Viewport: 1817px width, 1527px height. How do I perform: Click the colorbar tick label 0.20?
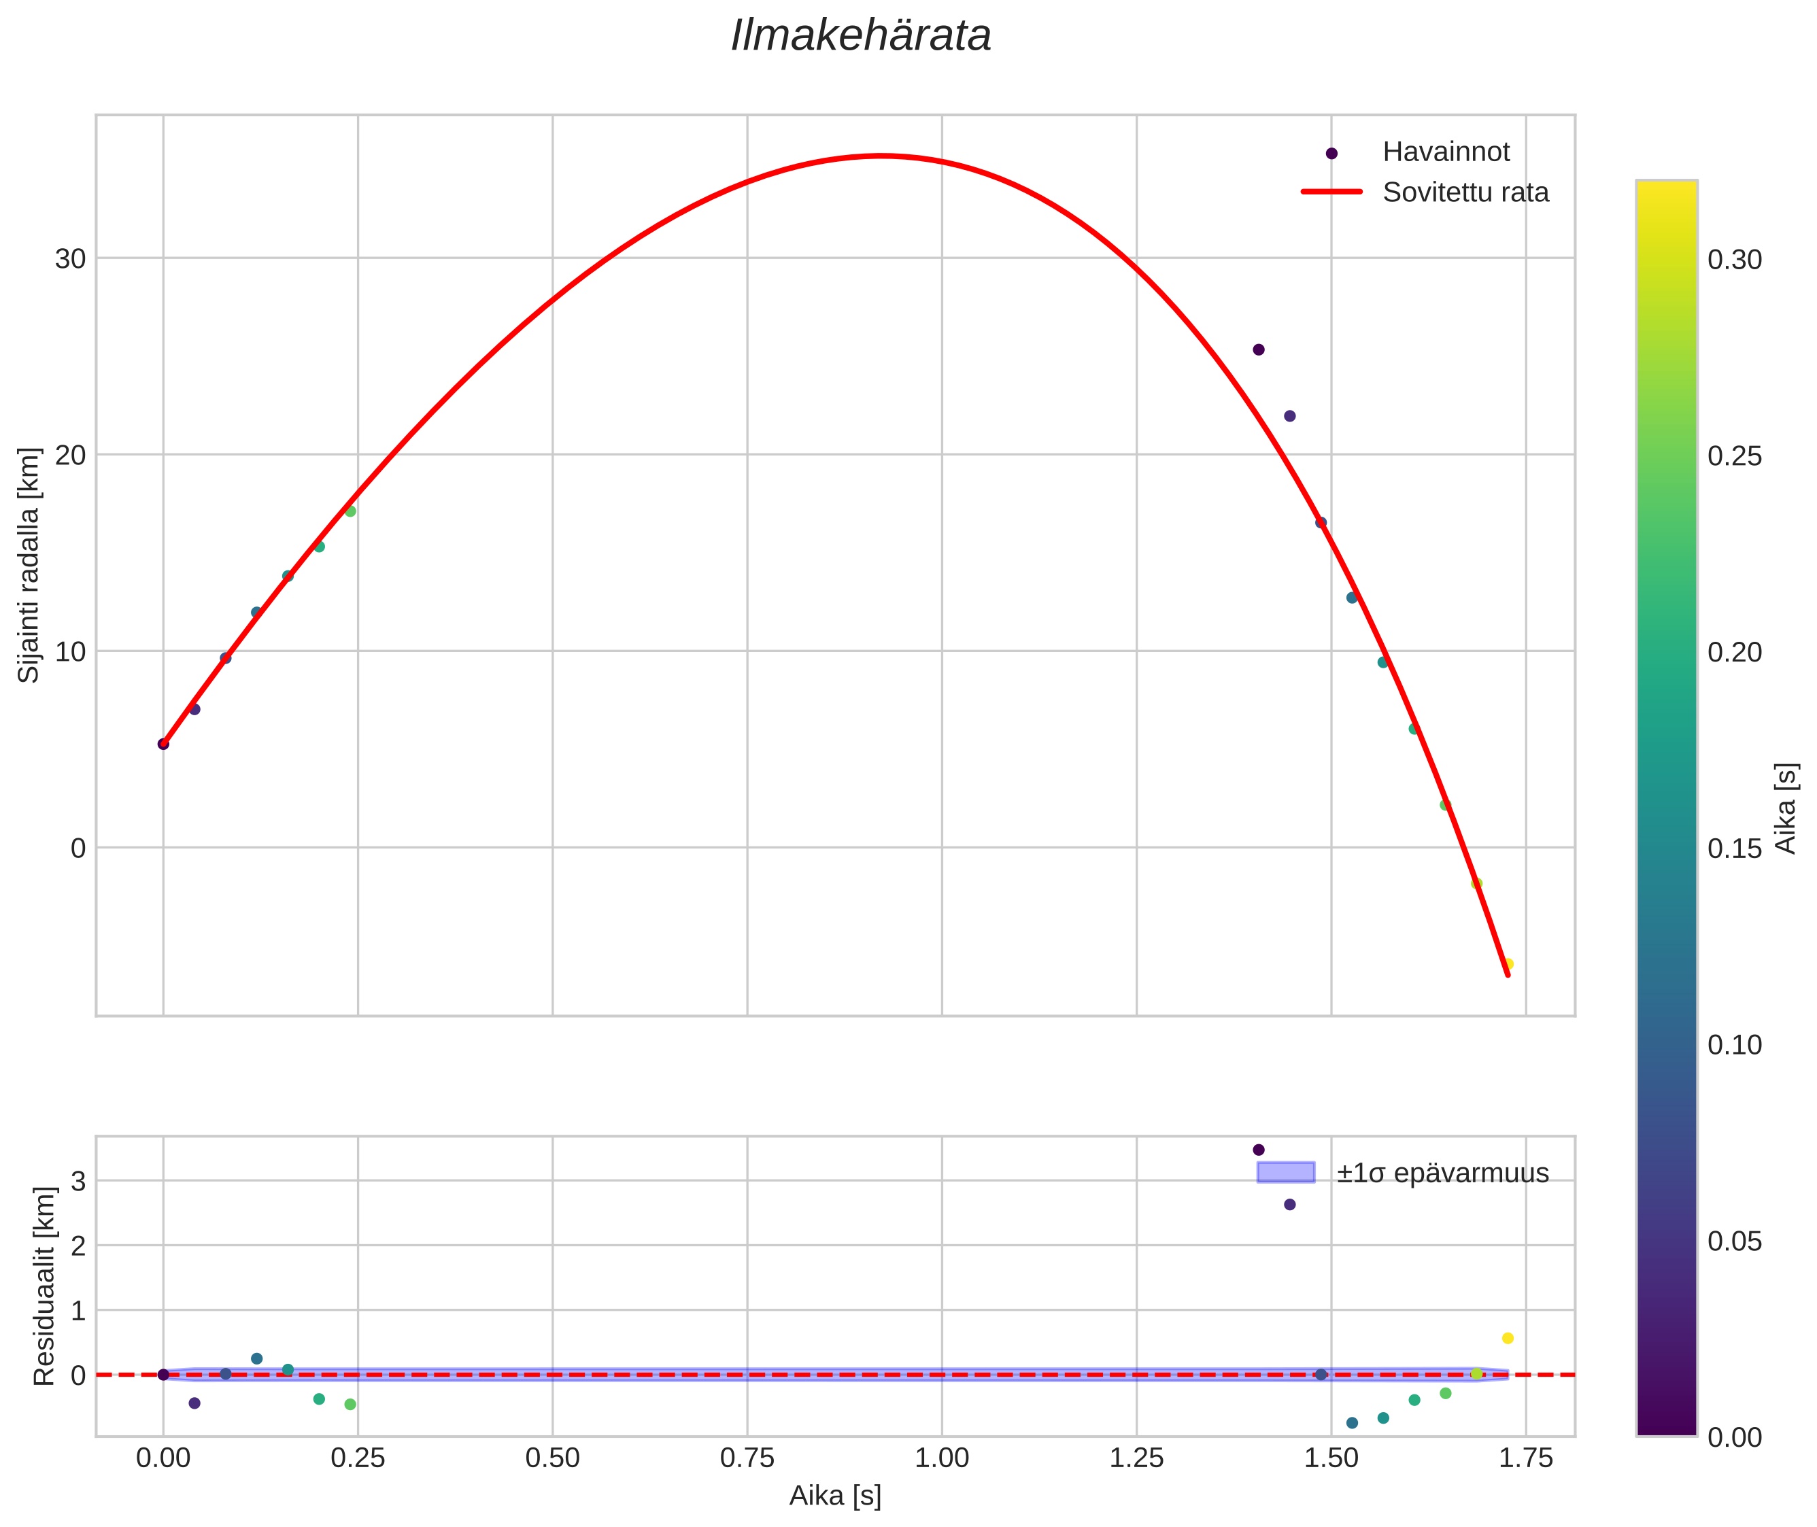1734,653
